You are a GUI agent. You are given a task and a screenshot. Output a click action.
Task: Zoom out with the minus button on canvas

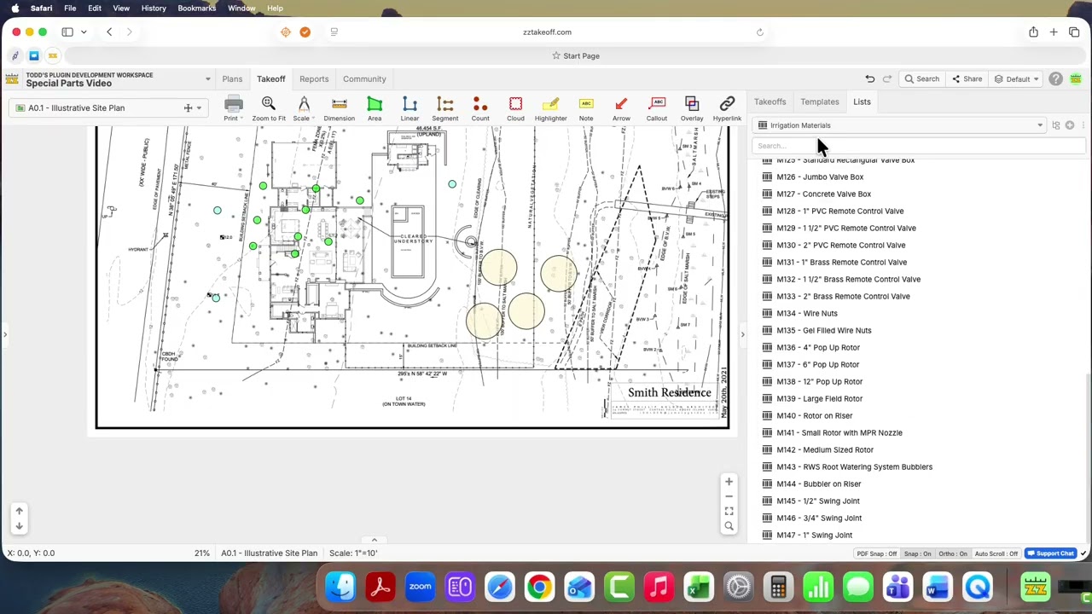coord(729,496)
